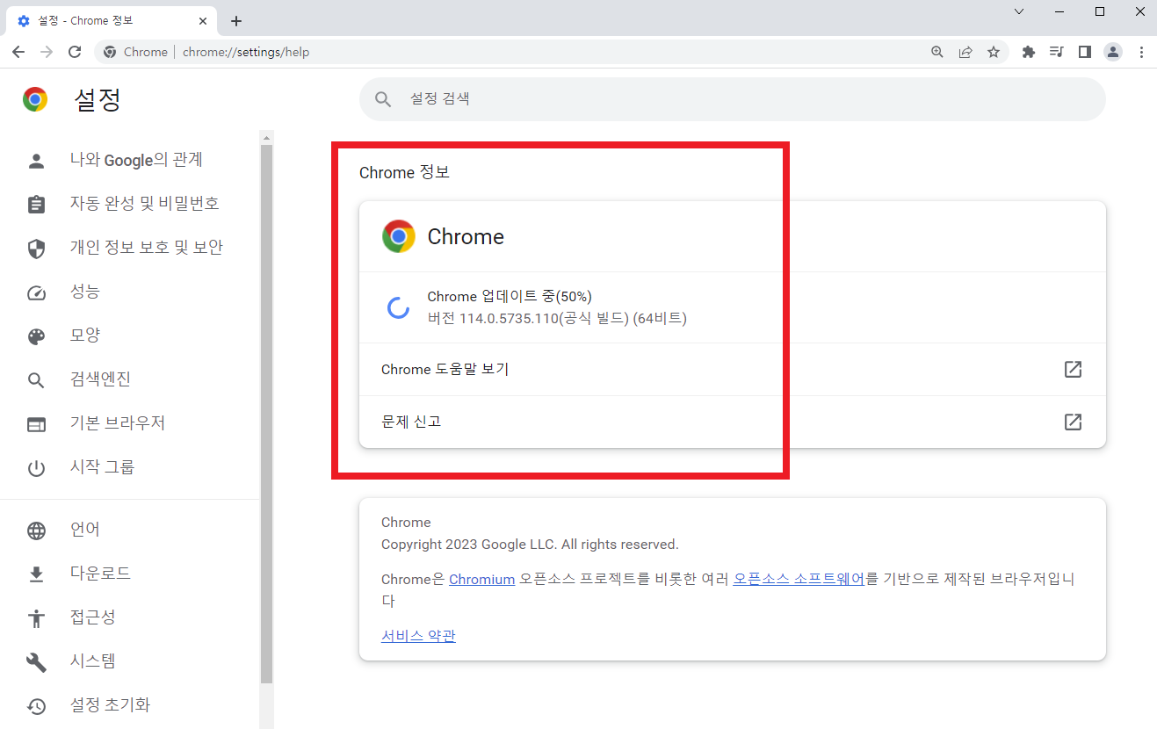
Task: Open the external link icon for 문제 신고
Action: pyautogui.click(x=1073, y=422)
